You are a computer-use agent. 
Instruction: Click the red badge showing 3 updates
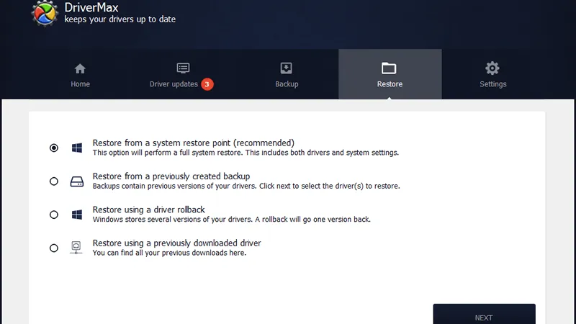[207, 84]
